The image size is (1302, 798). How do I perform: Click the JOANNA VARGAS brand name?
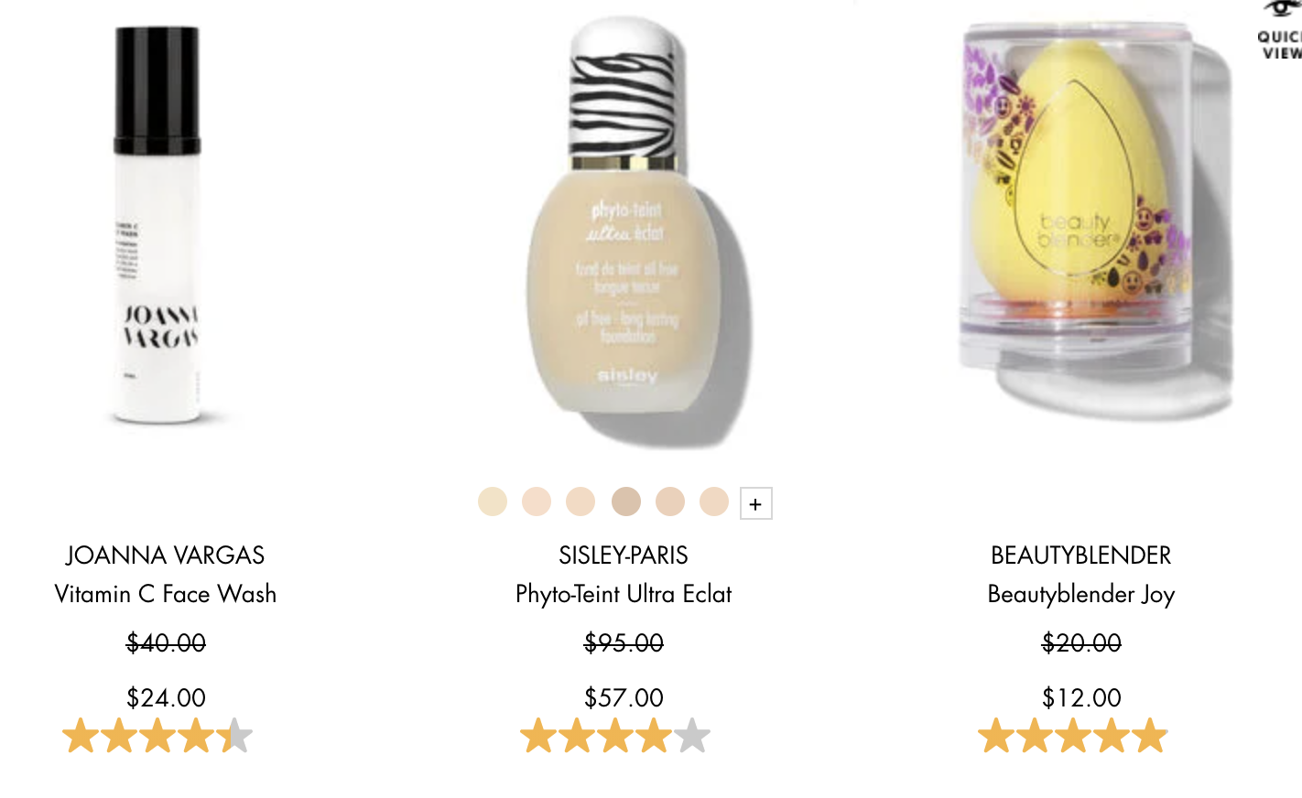tap(166, 555)
